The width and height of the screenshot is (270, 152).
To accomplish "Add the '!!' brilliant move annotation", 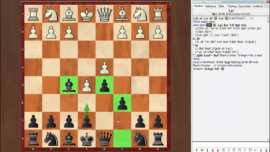I will tap(223, 150).
